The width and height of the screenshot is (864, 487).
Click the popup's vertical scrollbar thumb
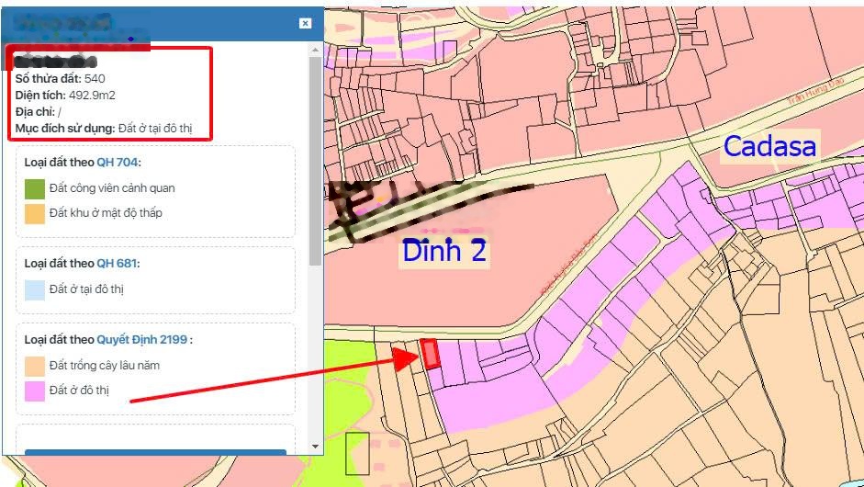pyautogui.click(x=316, y=156)
